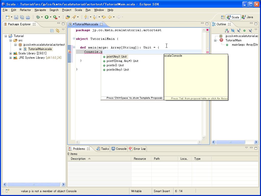
Task: Maximize the Problems view panel
Action: [x=256, y=148]
